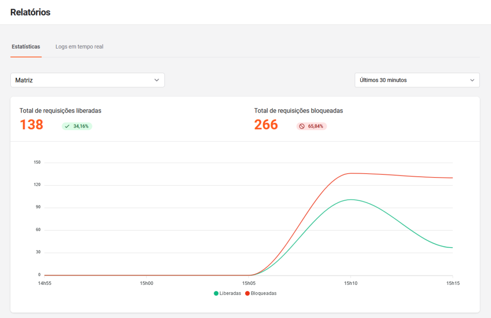Click the 65,84% blocked percentage badge

coord(311,126)
